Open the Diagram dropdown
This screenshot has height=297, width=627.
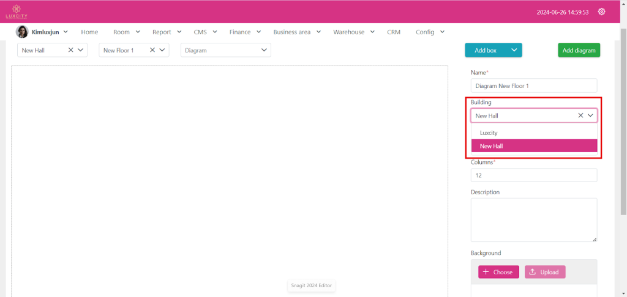click(225, 50)
